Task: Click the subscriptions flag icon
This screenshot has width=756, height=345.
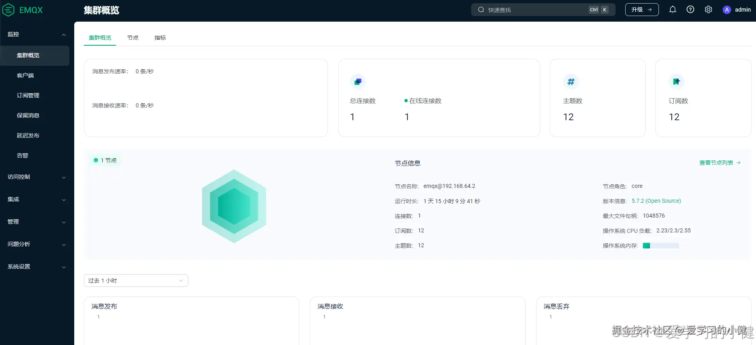Action: (x=677, y=82)
